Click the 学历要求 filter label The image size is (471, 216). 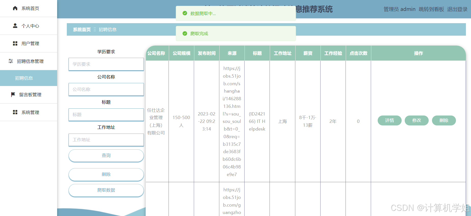106,52
